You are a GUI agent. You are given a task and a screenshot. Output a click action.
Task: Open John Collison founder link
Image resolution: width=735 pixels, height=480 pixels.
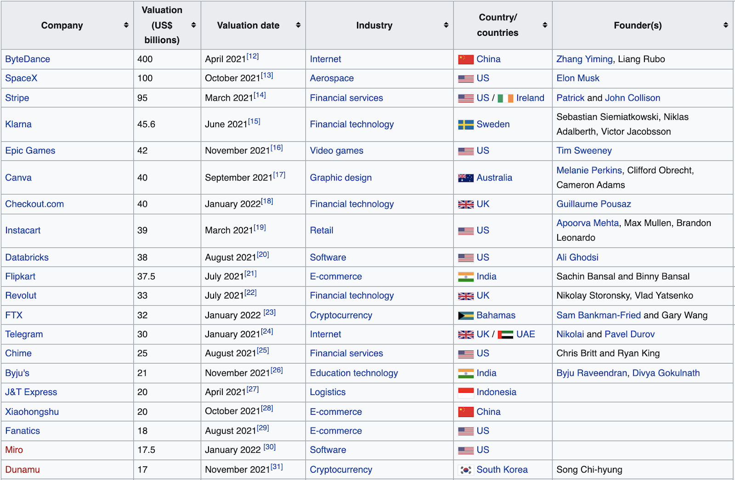pos(633,98)
